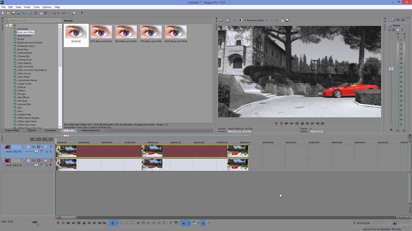
Task: Open Undo history dropdown arrow
Action: pyautogui.click(x=58, y=13)
